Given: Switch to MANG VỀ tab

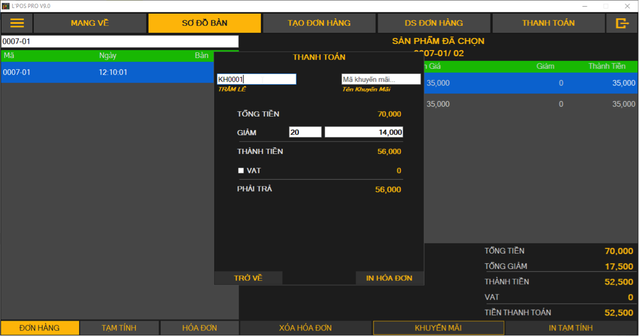Looking at the screenshot, I should (90, 23).
